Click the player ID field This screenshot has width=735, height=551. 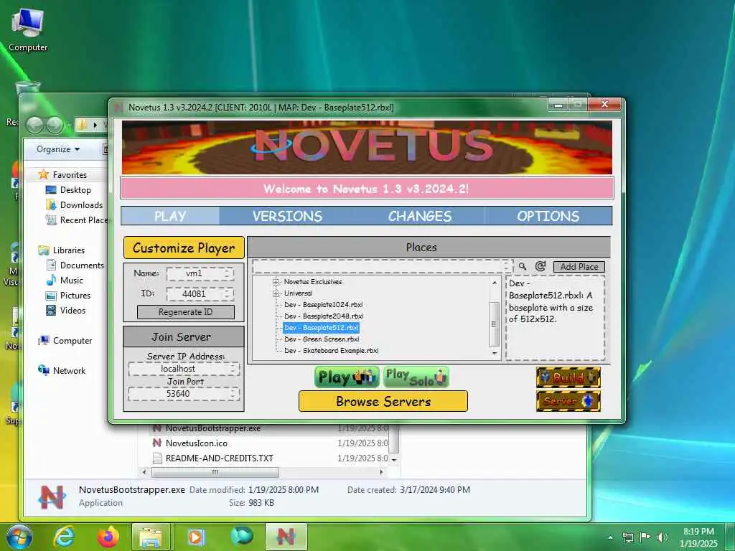point(200,293)
